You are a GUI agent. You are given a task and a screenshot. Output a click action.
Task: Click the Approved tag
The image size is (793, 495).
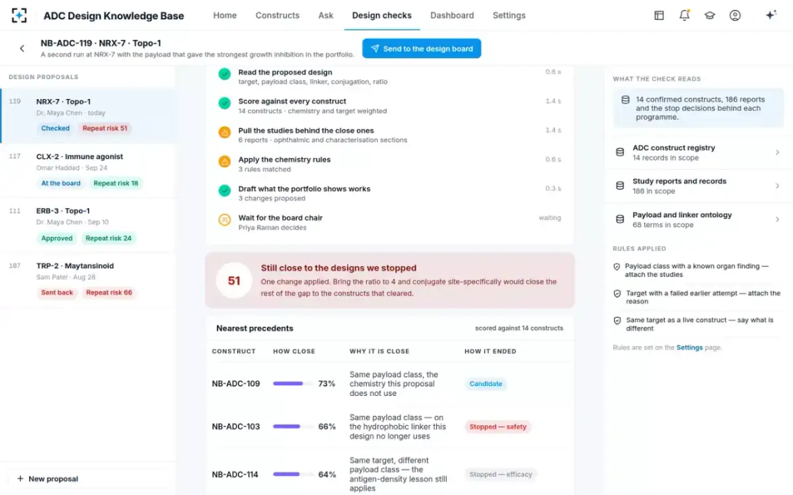point(57,238)
